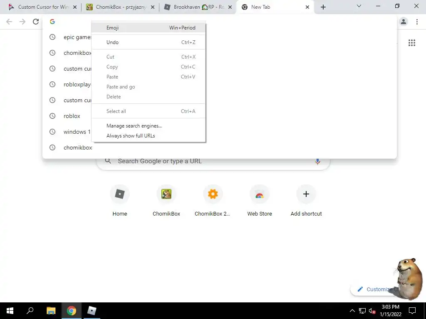Viewport: 426px width, 319px height.
Task: Choose Delete in the context menu
Action: (149, 96)
